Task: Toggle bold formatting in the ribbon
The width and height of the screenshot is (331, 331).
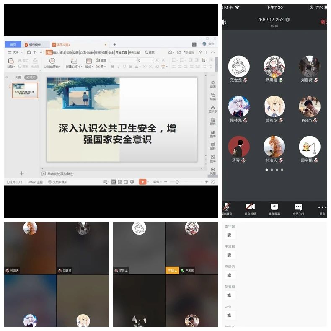Action: pyautogui.click(x=113, y=67)
